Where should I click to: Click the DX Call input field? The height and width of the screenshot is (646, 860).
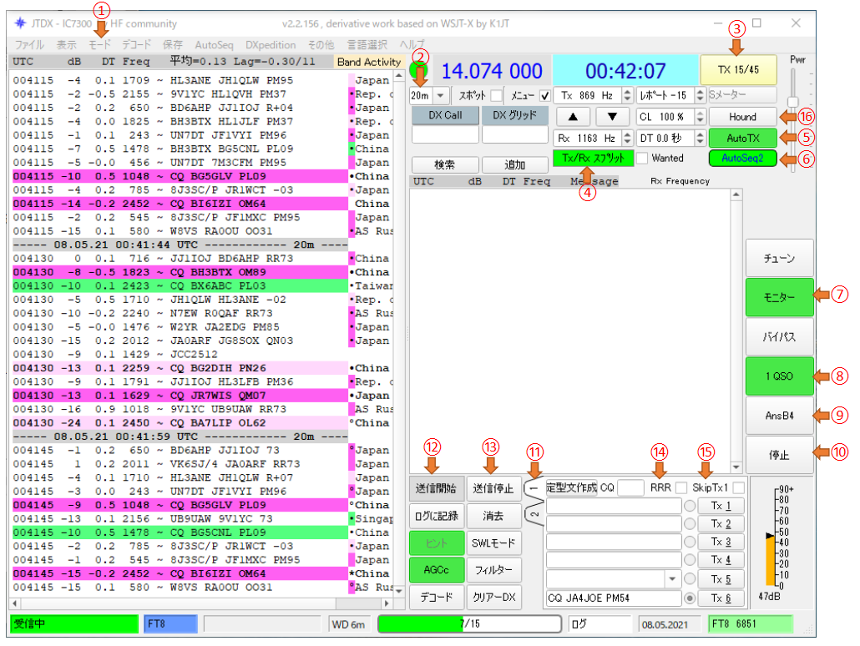pos(445,135)
